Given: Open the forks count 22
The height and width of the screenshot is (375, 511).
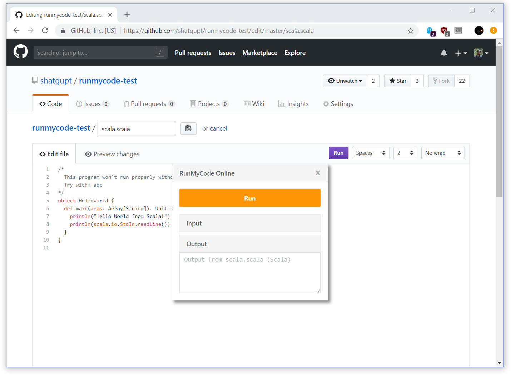Looking at the screenshot, I should [462, 81].
